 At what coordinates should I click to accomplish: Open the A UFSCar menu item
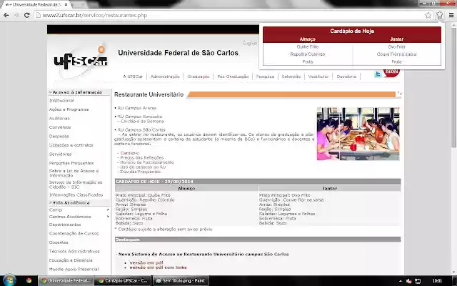pos(133,77)
